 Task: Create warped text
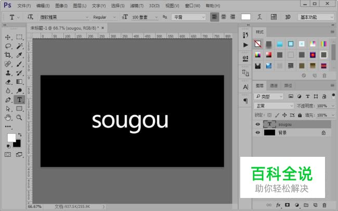click(259, 17)
